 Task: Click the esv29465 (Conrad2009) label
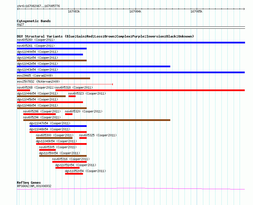point(35,76)
